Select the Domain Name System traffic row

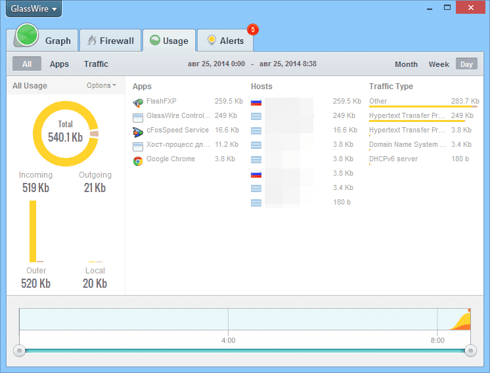[423, 144]
